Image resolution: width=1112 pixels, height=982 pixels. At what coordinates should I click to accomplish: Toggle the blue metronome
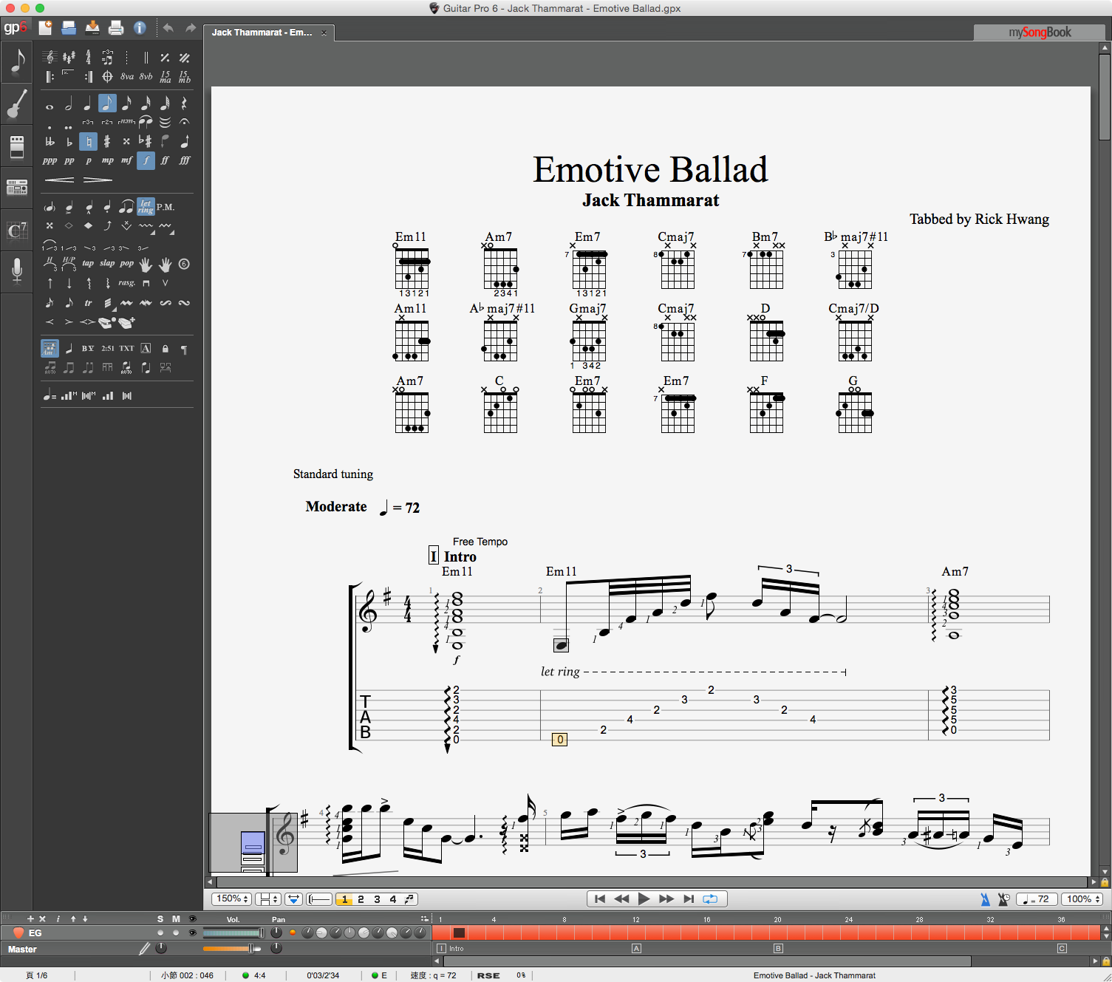pos(985,899)
